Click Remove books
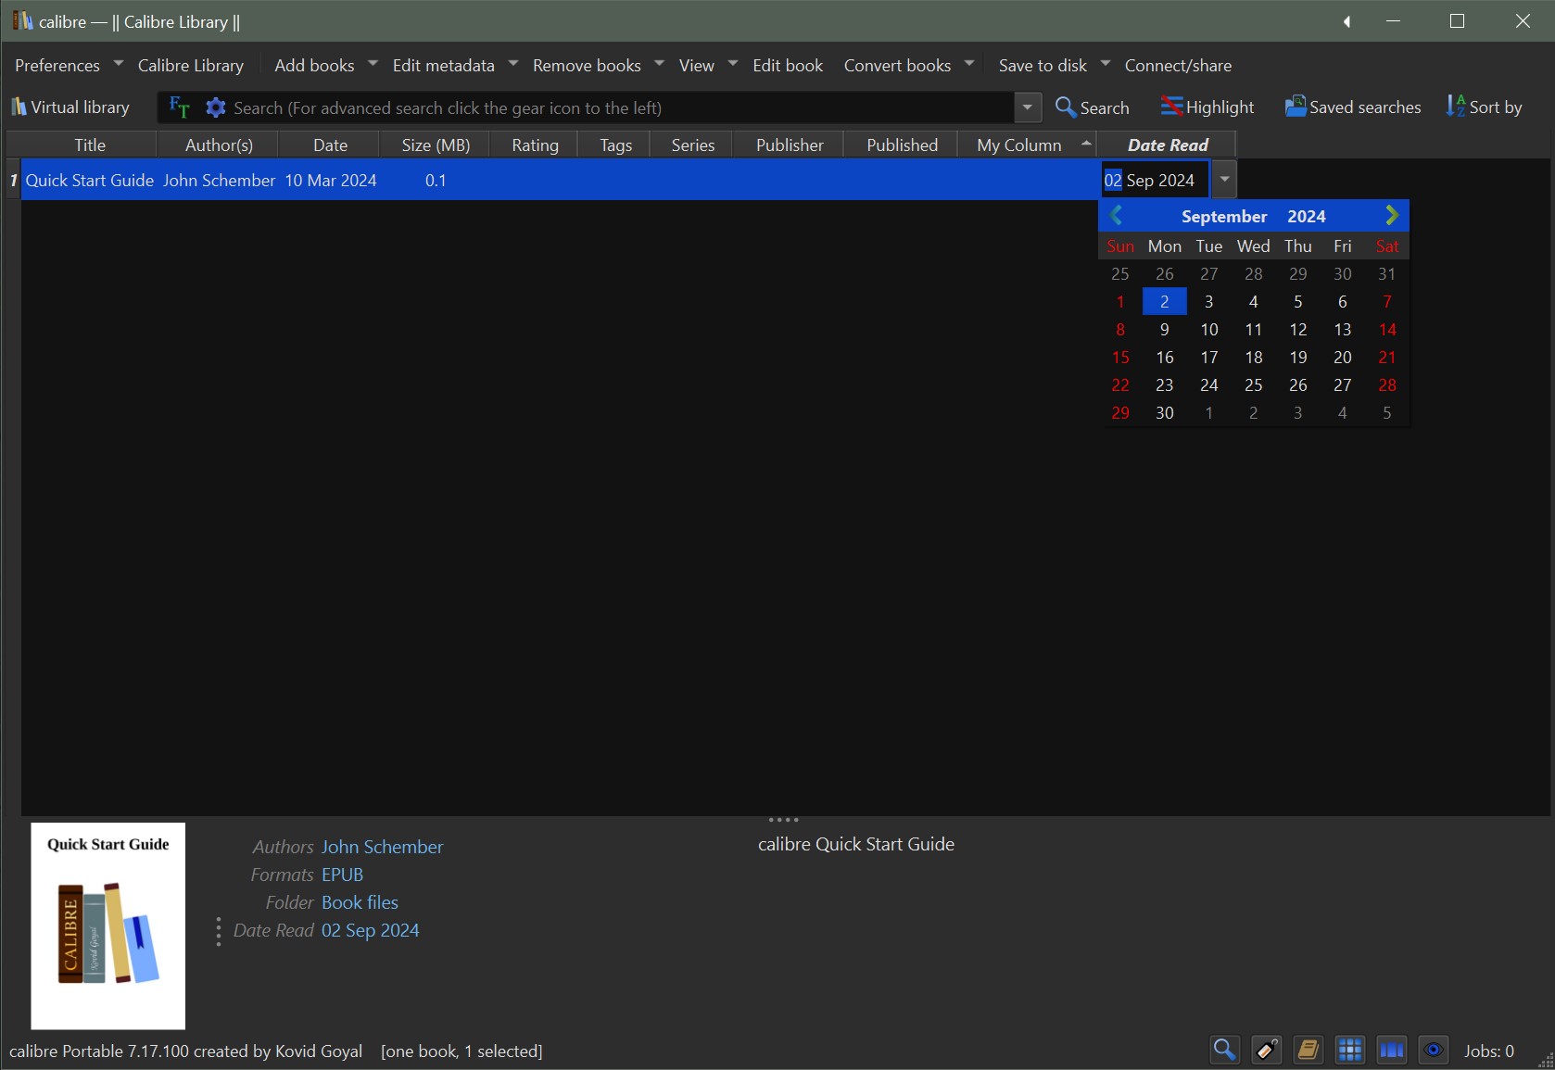Viewport: 1555px width, 1070px height. click(x=587, y=66)
